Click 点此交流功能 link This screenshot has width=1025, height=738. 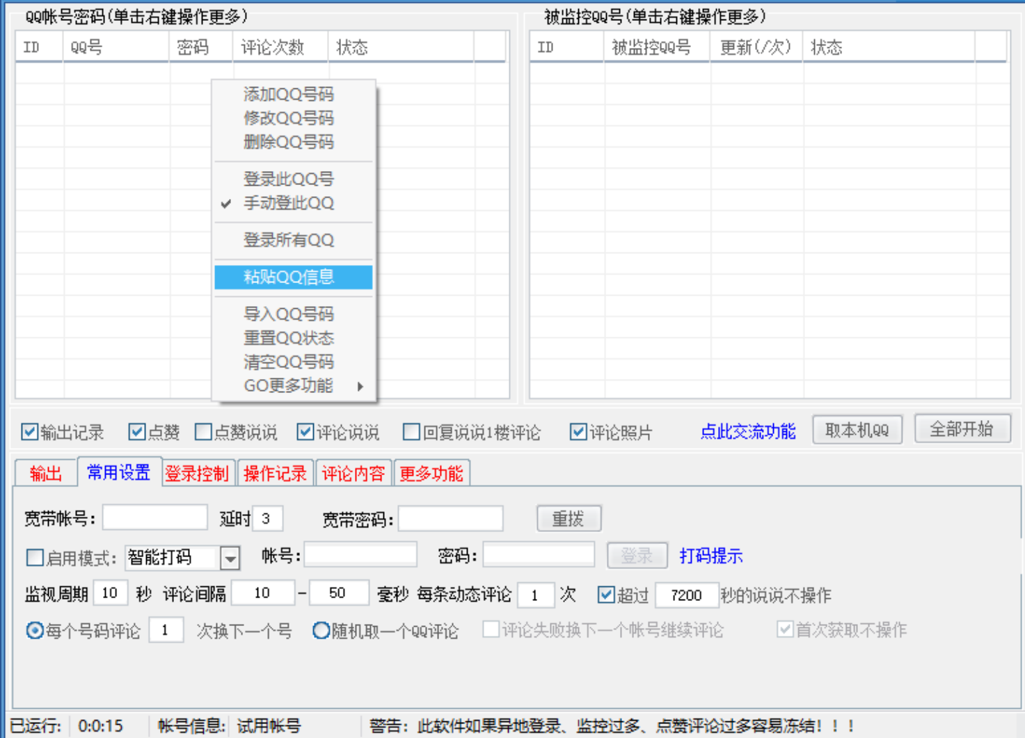point(747,431)
